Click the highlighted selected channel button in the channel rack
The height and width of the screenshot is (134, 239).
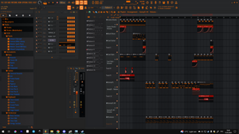pos(52,40)
